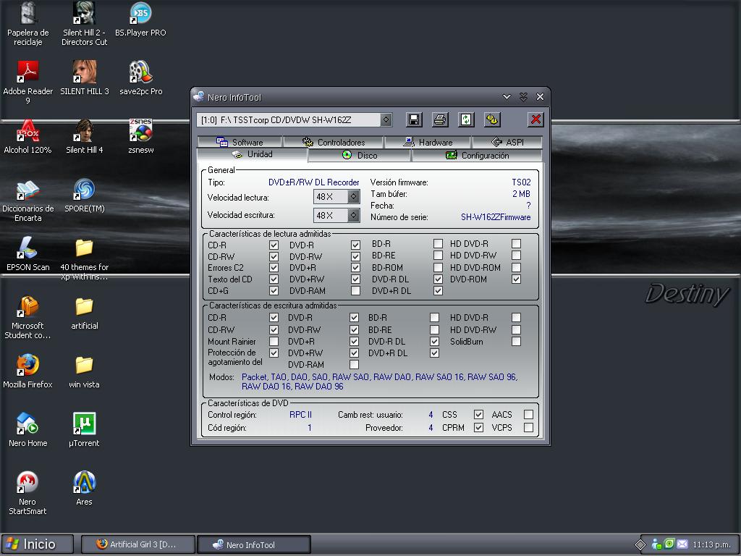Switch to the Artificial Girl 3 Firefox taskbar button

tap(138, 544)
